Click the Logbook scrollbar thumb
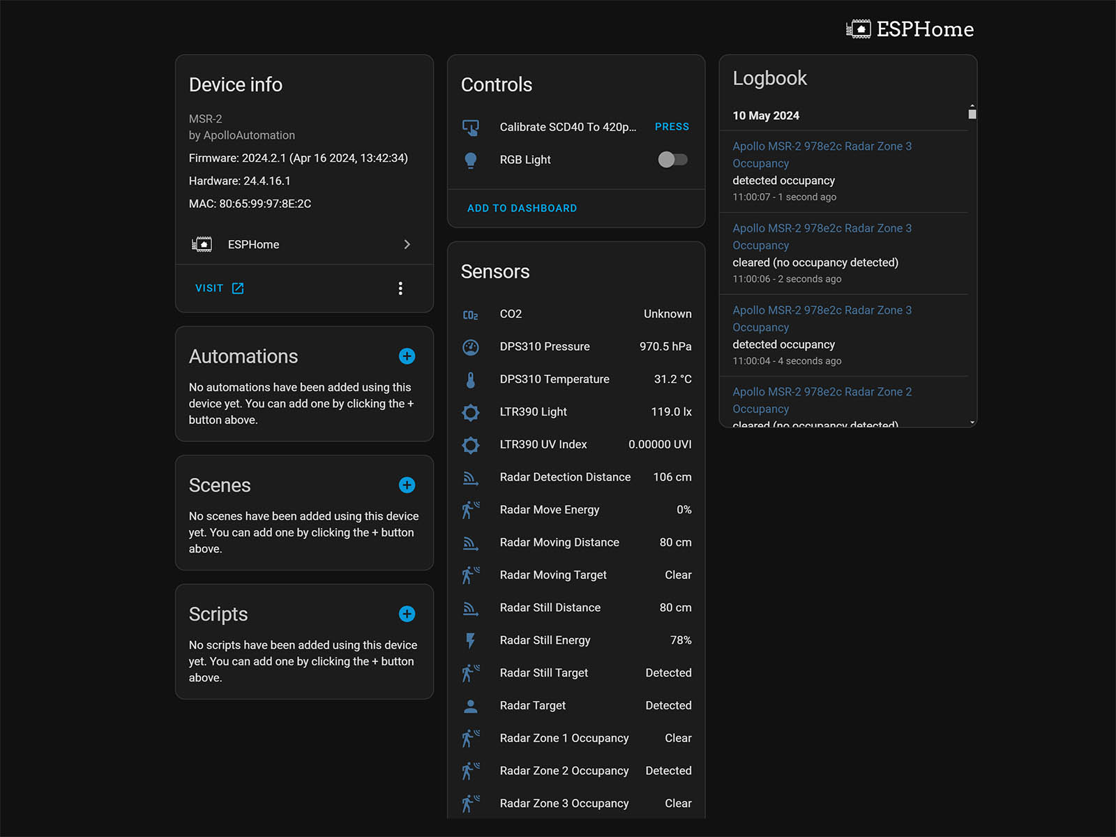 coord(972,114)
